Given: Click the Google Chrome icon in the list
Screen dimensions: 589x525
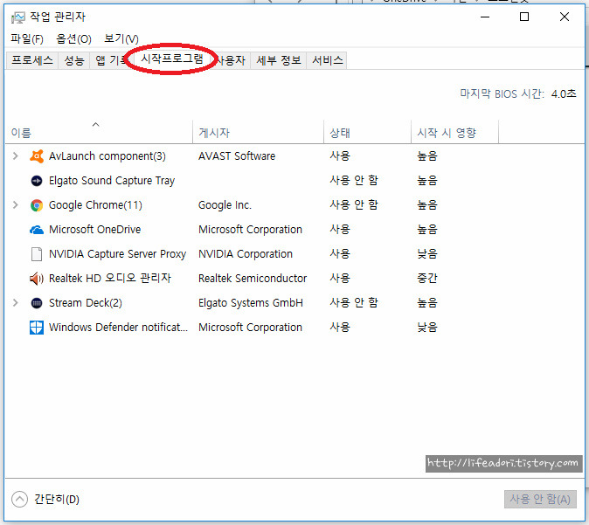Looking at the screenshot, I should pos(37,205).
